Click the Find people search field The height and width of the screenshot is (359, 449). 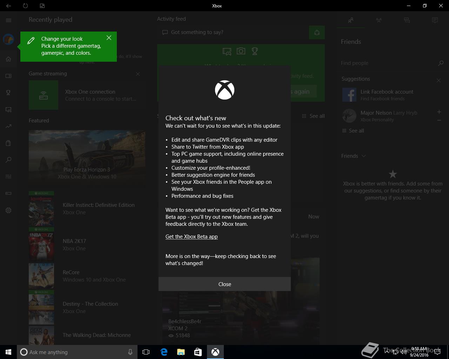pyautogui.click(x=388, y=63)
